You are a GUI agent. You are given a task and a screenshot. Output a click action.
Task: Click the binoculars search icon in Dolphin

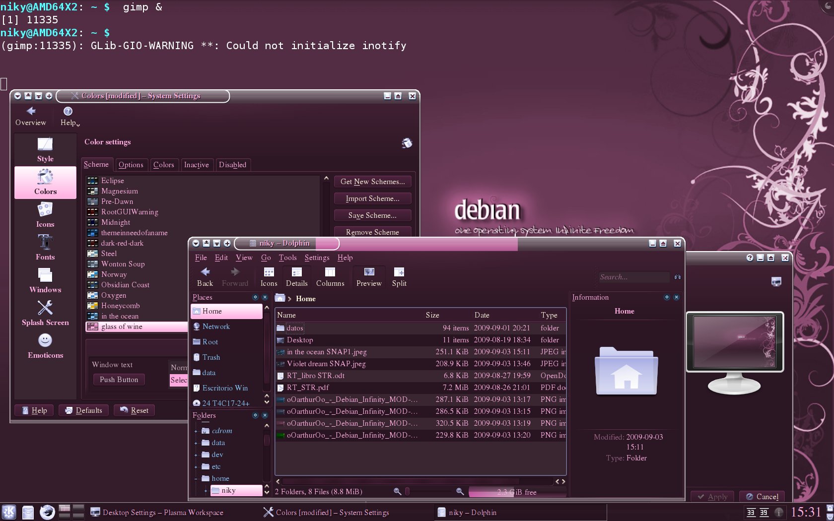point(678,277)
